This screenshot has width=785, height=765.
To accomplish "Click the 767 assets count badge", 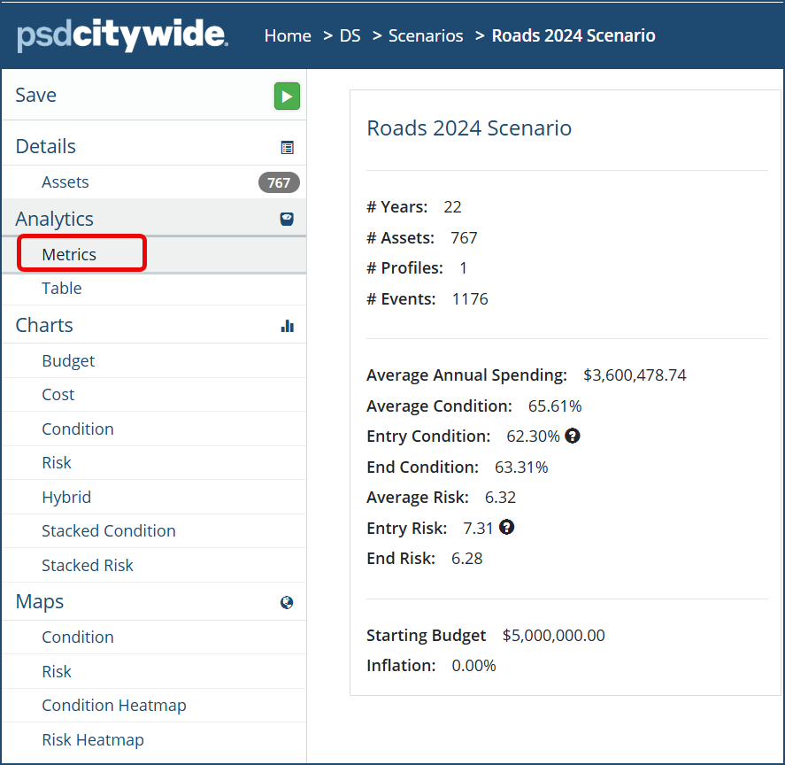I will click(x=279, y=182).
